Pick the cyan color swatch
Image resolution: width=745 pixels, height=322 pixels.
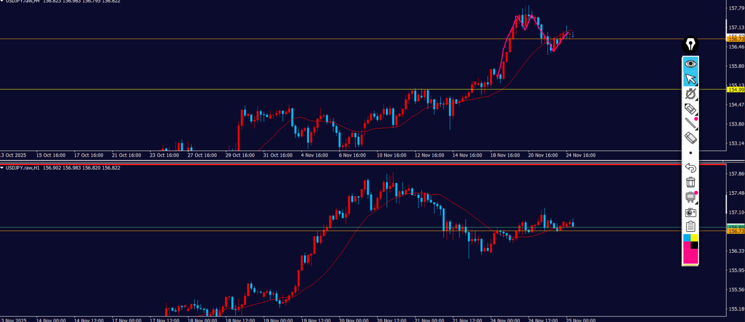(x=687, y=238)
